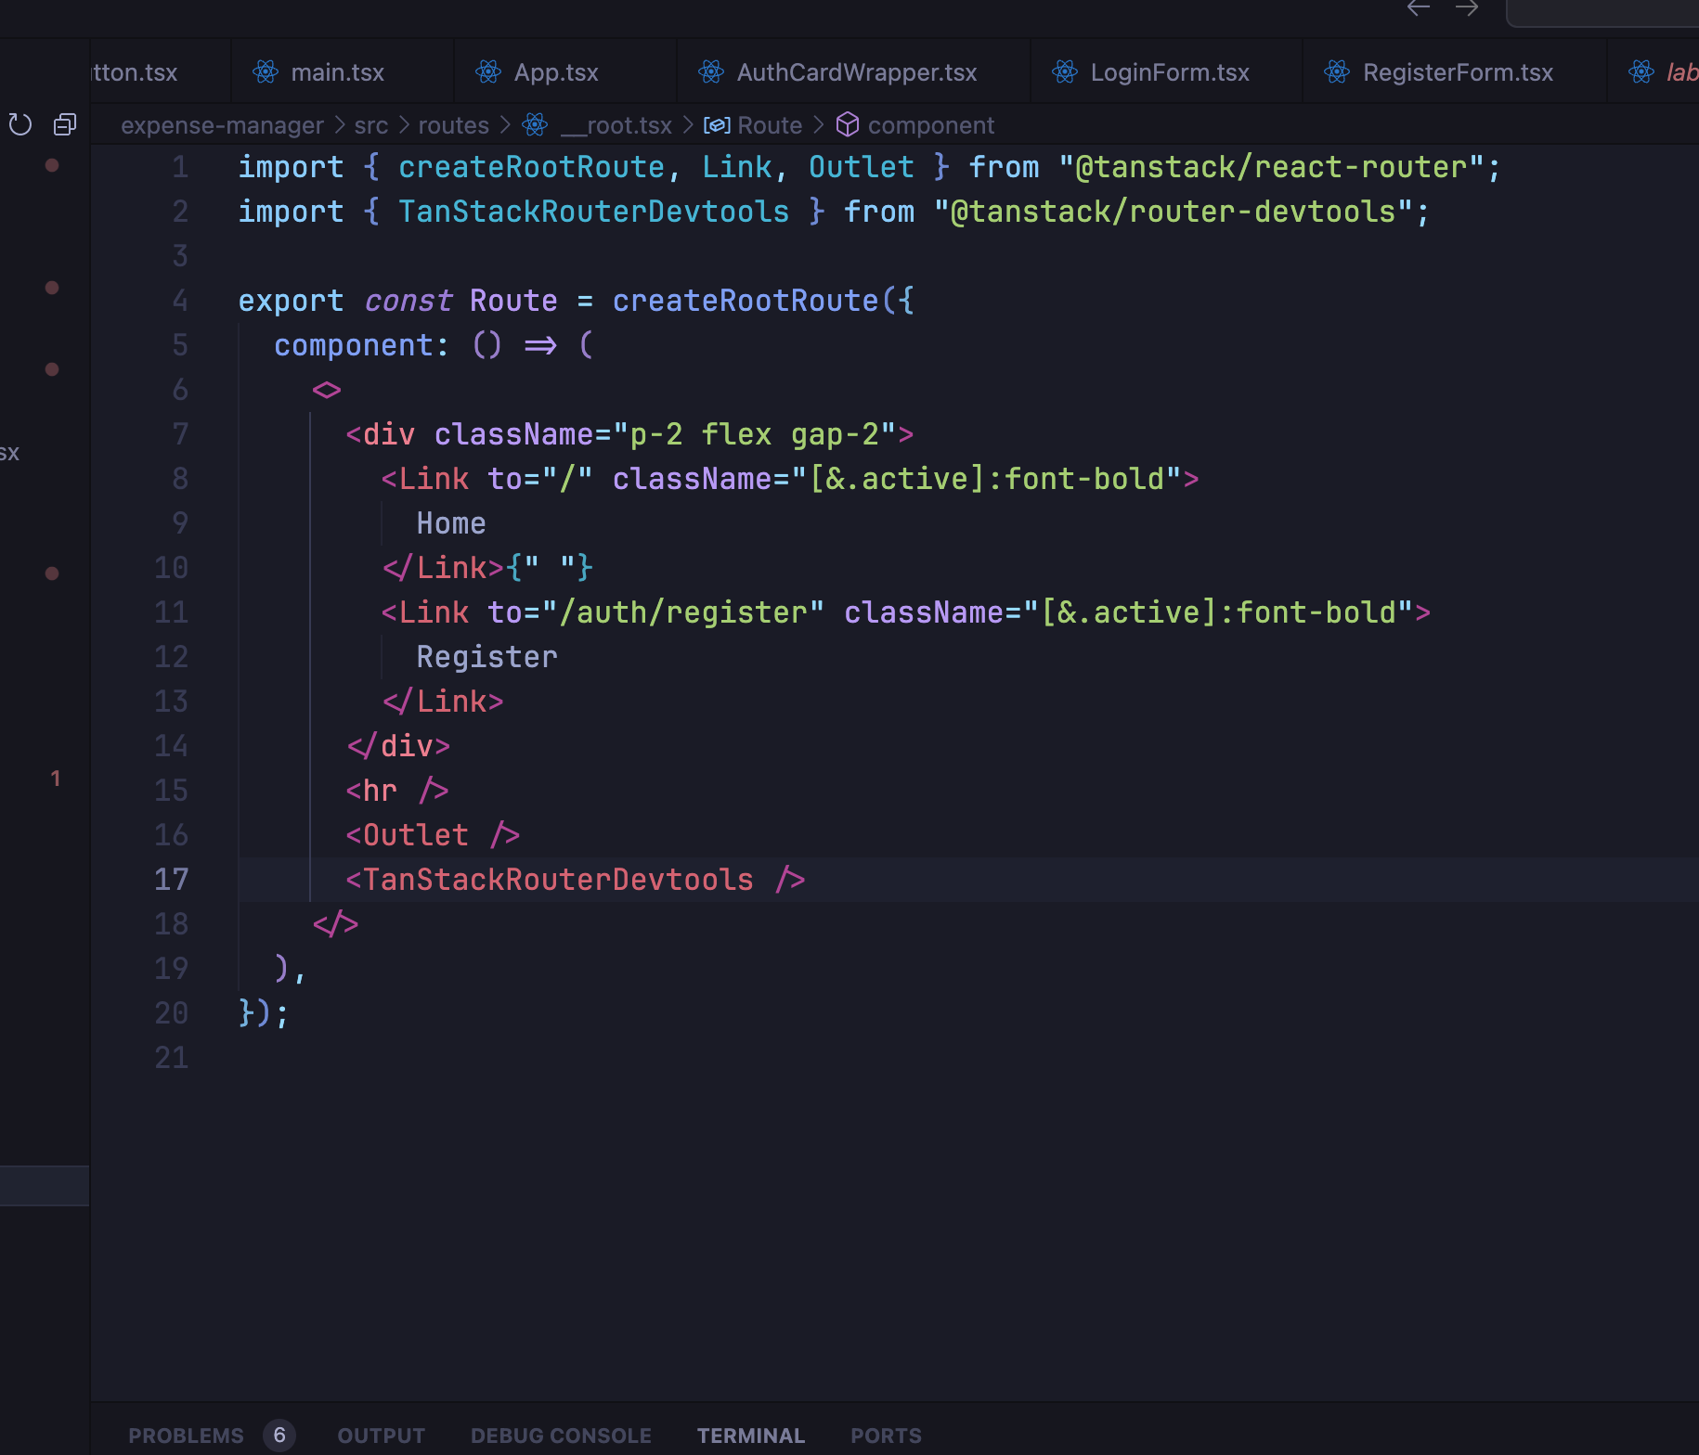Viewport: 1699px width, 1455px height.
Task: Click the opening fragment tag on line 6
Action: tap(327, 390)
